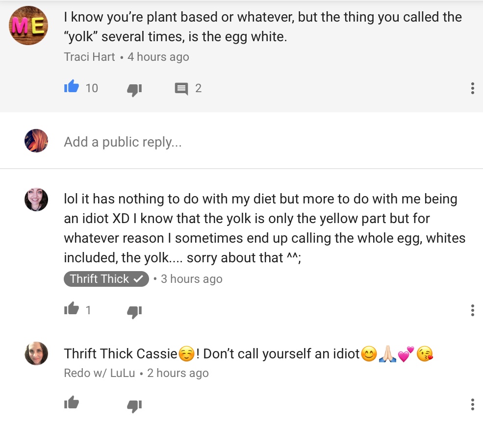Image resolution: width=483 pixels, height=426 pixels.
Task: Click the 3 hours ago timestamp
Action: pyautogui.click(x=191, y=279)
